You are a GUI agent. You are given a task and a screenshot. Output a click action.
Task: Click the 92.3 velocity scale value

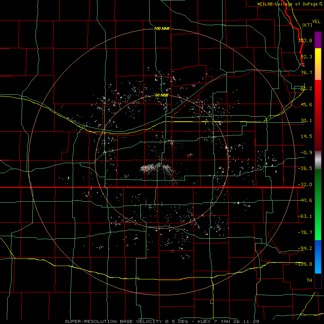(306, 57)
